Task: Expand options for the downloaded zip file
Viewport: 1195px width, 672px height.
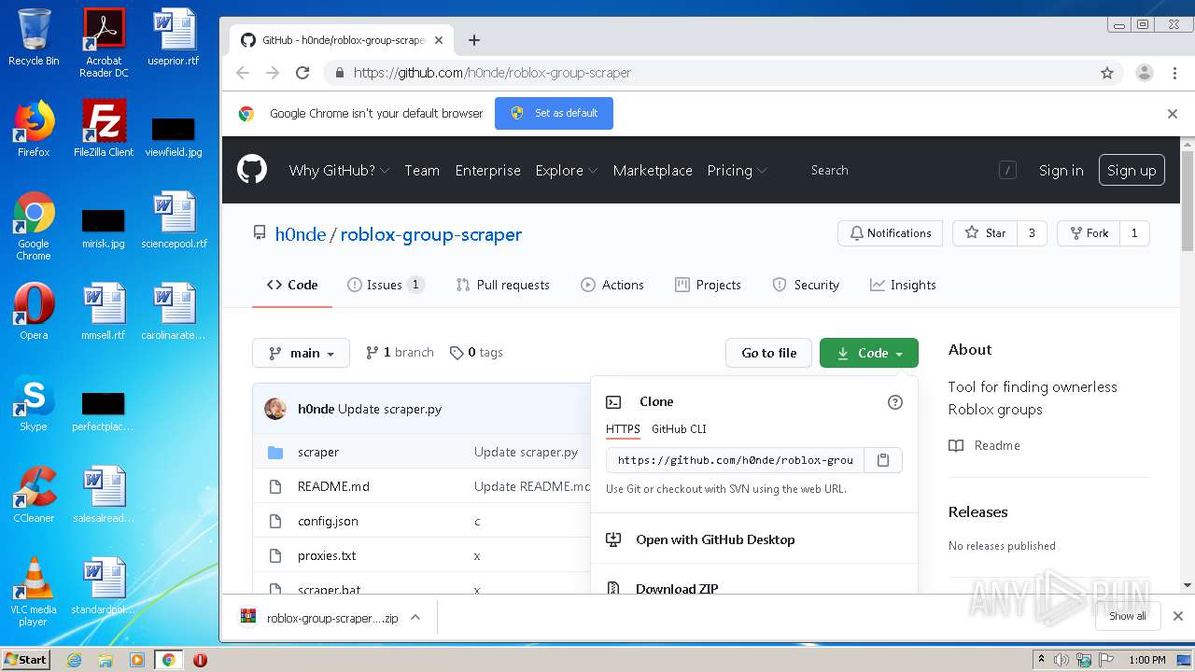Action: coord(415,617)
